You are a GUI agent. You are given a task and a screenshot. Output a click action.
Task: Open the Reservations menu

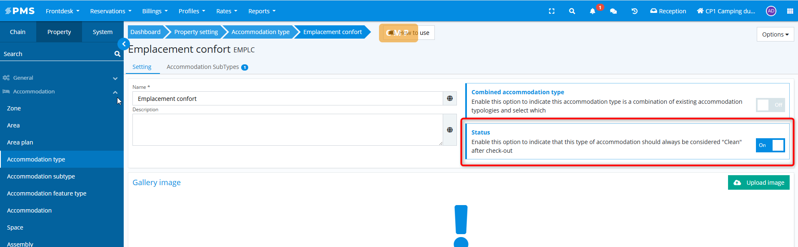110,11
